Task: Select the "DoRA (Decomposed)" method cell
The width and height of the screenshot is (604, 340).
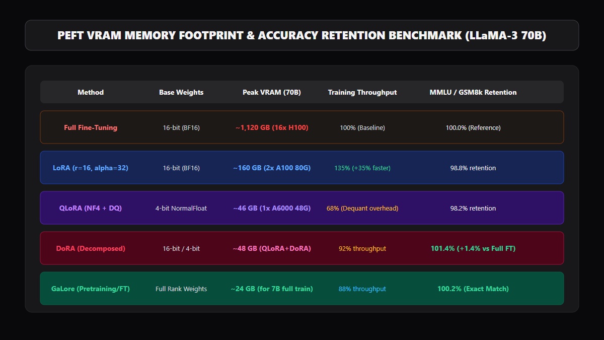Action: tap(91, 248)
